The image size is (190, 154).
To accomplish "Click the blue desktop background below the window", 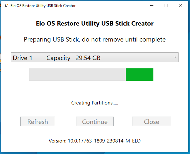I will pos(95,153).
